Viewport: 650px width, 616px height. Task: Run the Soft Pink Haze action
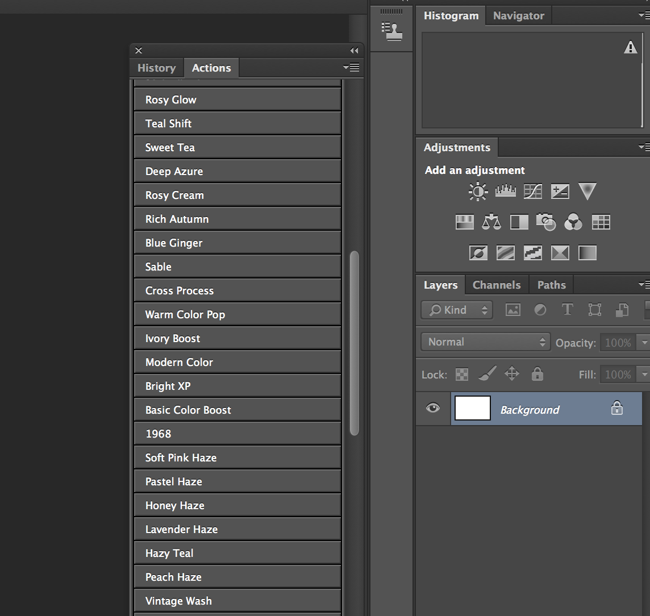[238, 457]
